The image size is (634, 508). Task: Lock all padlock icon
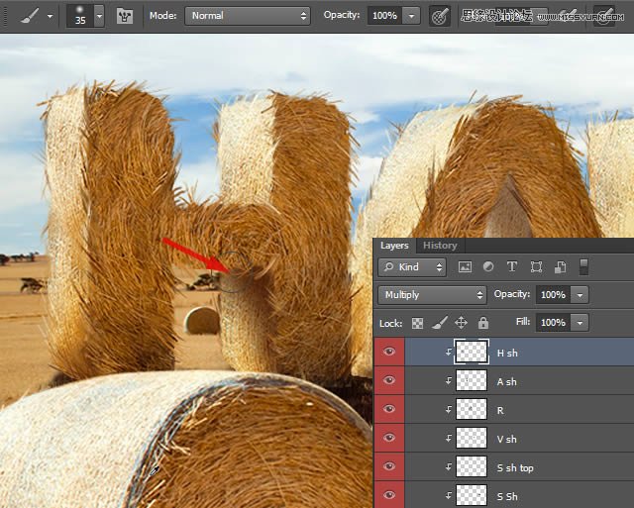[483, 323]
